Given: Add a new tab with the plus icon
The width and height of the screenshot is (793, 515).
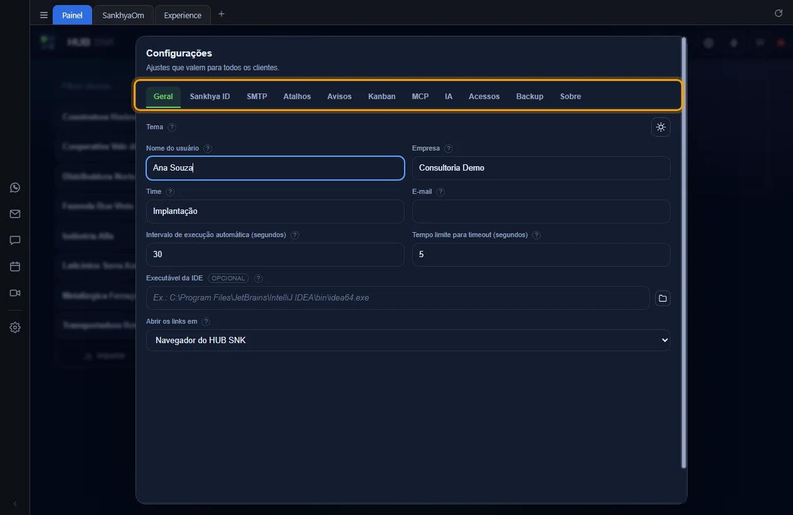Looking at the screenshot, I should [221, 14].
